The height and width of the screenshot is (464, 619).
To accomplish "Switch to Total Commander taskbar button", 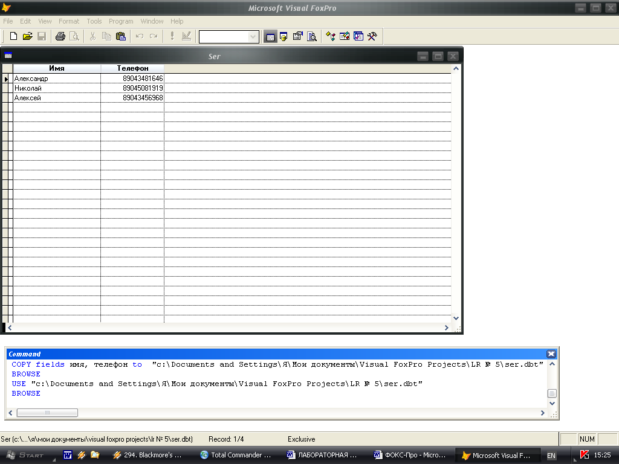I will point(236,455).
